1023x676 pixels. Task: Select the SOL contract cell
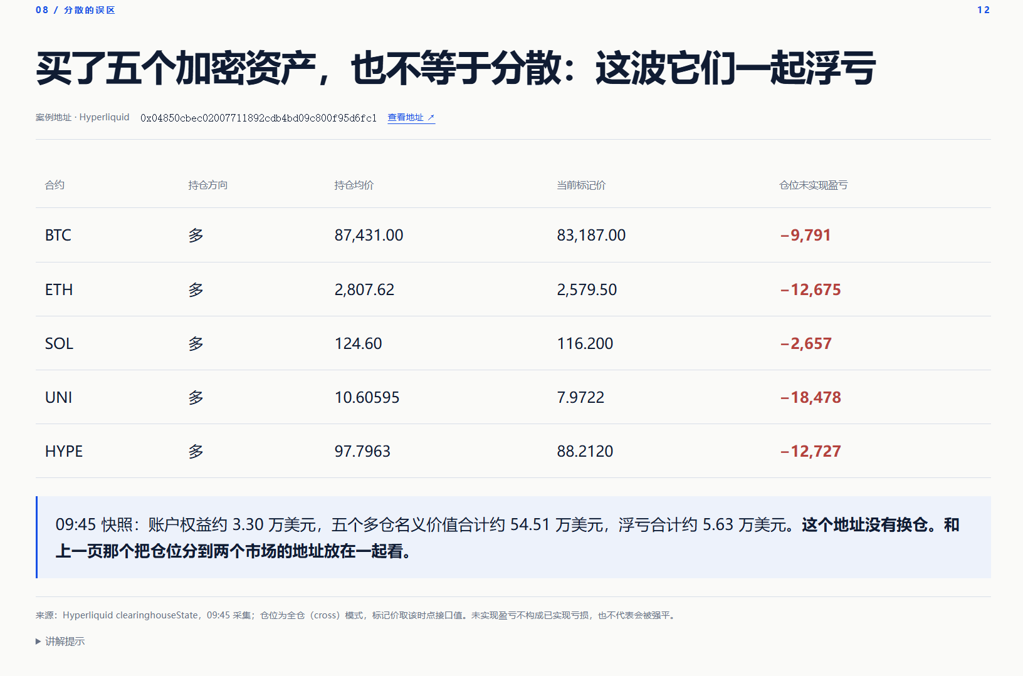59,343
